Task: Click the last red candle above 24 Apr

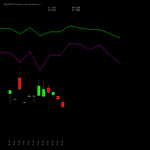Action: tap(63, 104)
